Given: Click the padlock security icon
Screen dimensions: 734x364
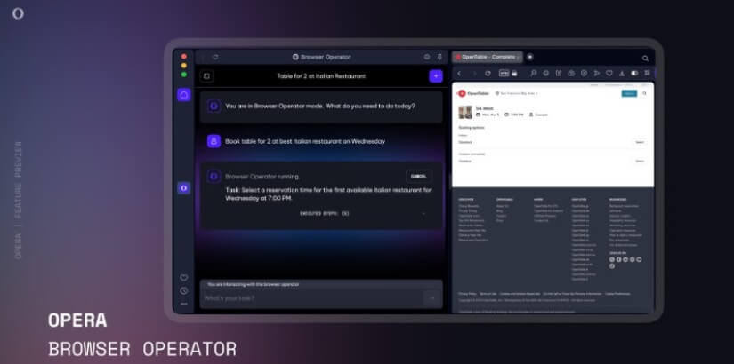Looking at the screenshot, I should click(514, 74).
